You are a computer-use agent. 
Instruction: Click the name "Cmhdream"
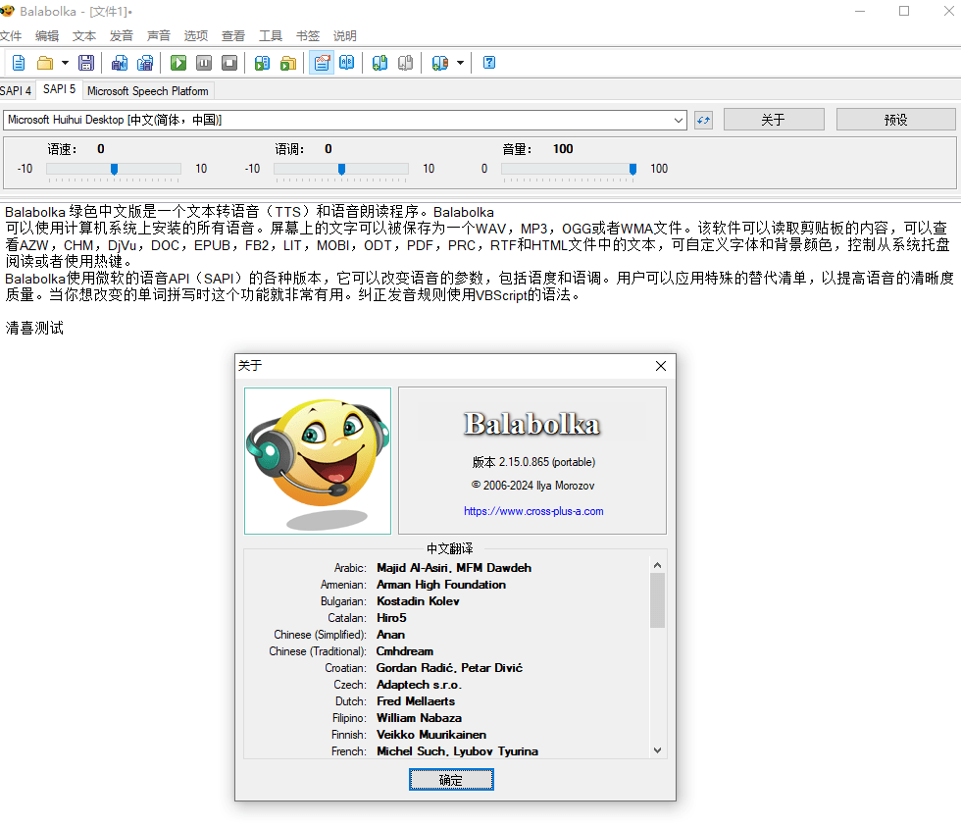tap(404, 651)
